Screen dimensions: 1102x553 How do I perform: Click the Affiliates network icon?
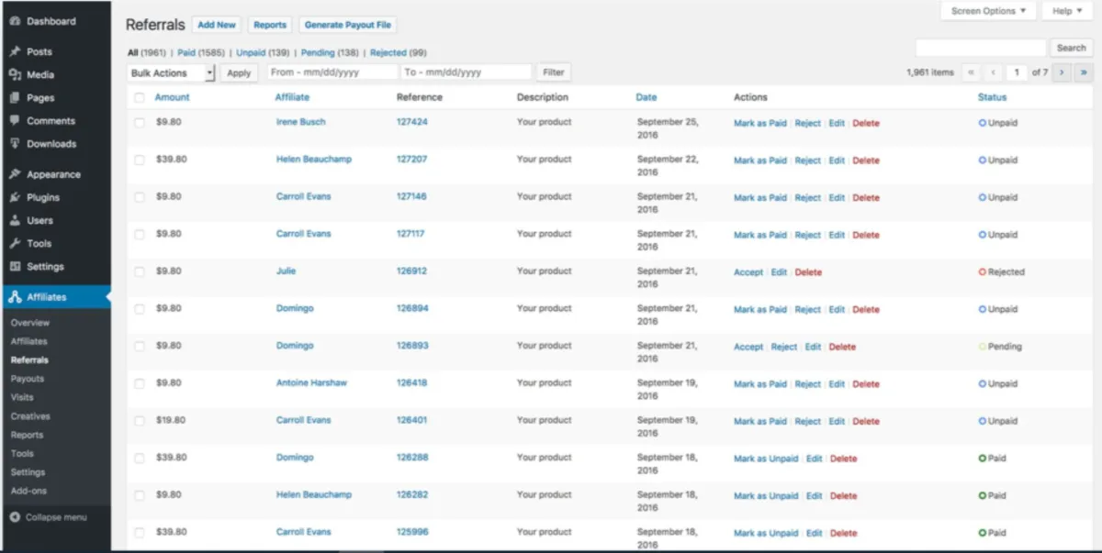pyautogui.click(x=15, y=297)
